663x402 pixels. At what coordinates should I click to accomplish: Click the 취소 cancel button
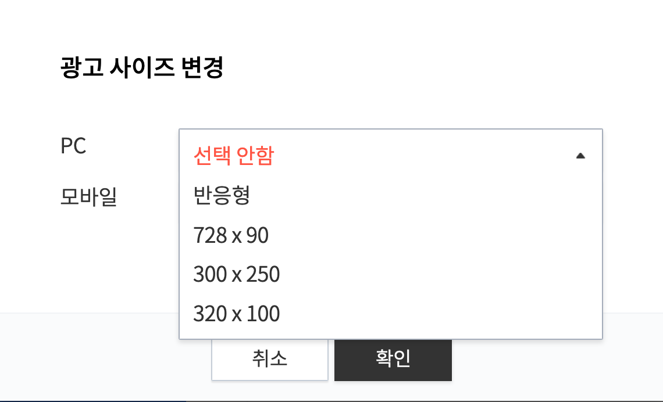[x=269, y=360]
